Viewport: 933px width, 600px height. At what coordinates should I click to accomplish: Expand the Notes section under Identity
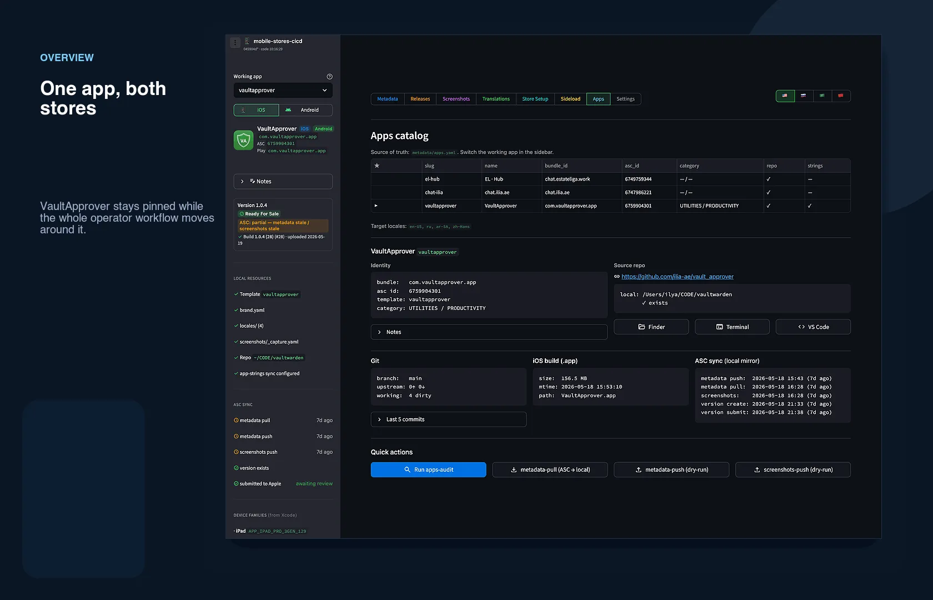489,332
